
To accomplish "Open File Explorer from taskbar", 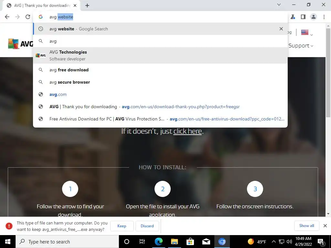I will (174, 242).
